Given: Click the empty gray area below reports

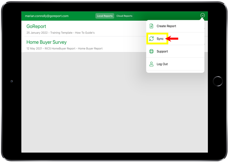Looking at the screenshot, I should click(102, 107).
